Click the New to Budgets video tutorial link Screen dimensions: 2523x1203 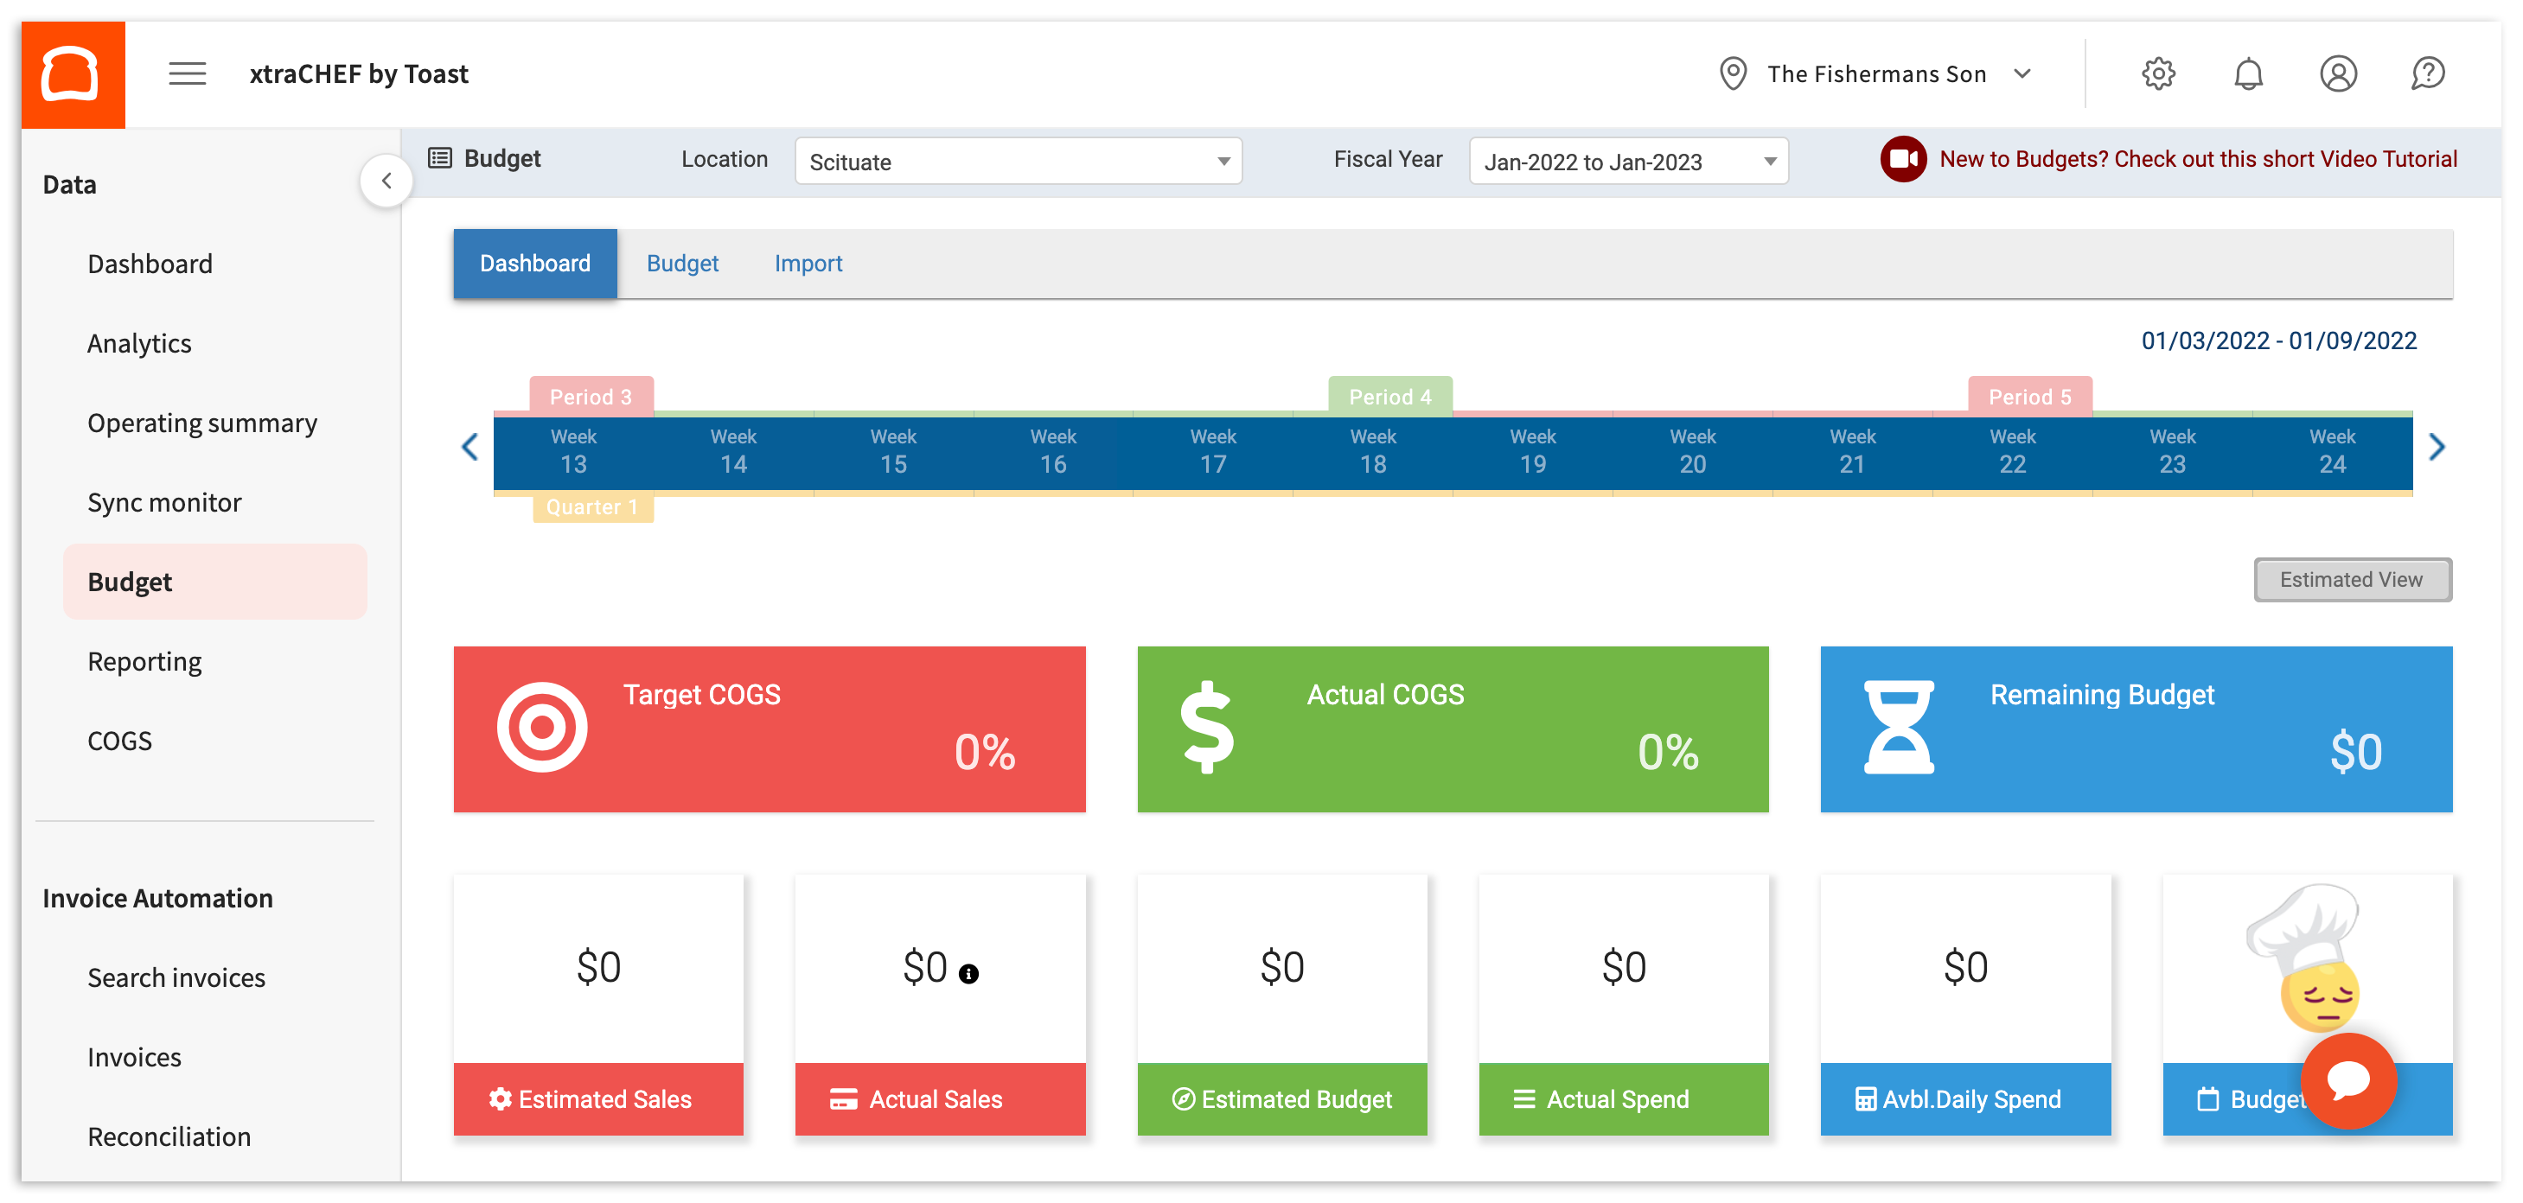point(2198,160)
